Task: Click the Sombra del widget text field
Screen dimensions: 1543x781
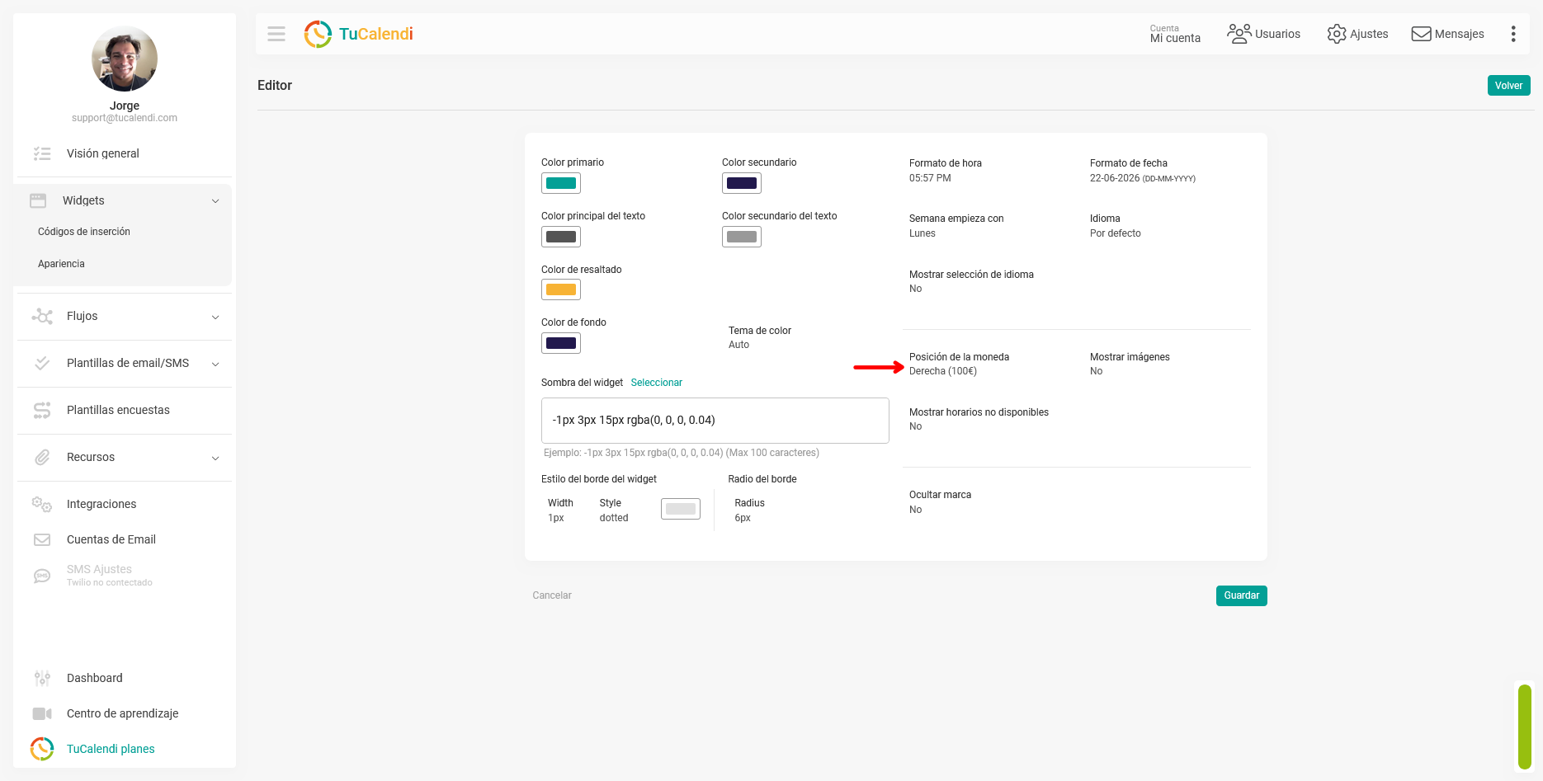Action: tap(715, 421)
